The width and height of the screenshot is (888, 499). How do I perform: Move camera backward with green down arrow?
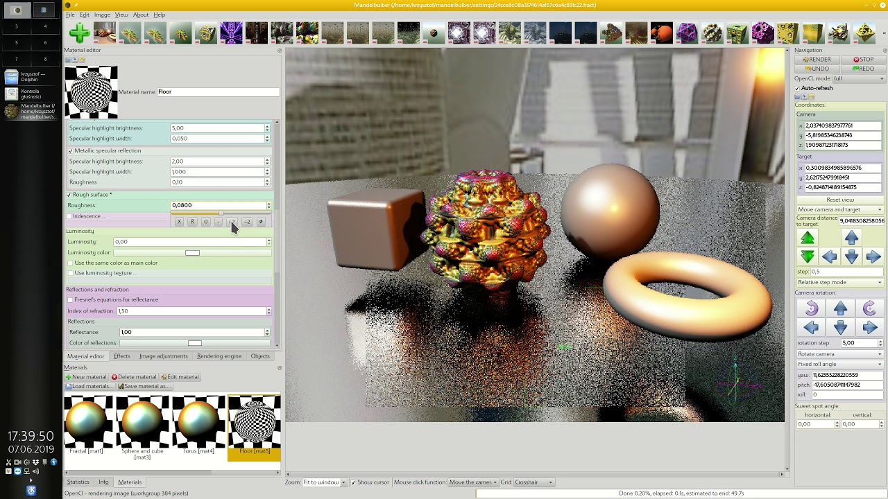point(808,257)
